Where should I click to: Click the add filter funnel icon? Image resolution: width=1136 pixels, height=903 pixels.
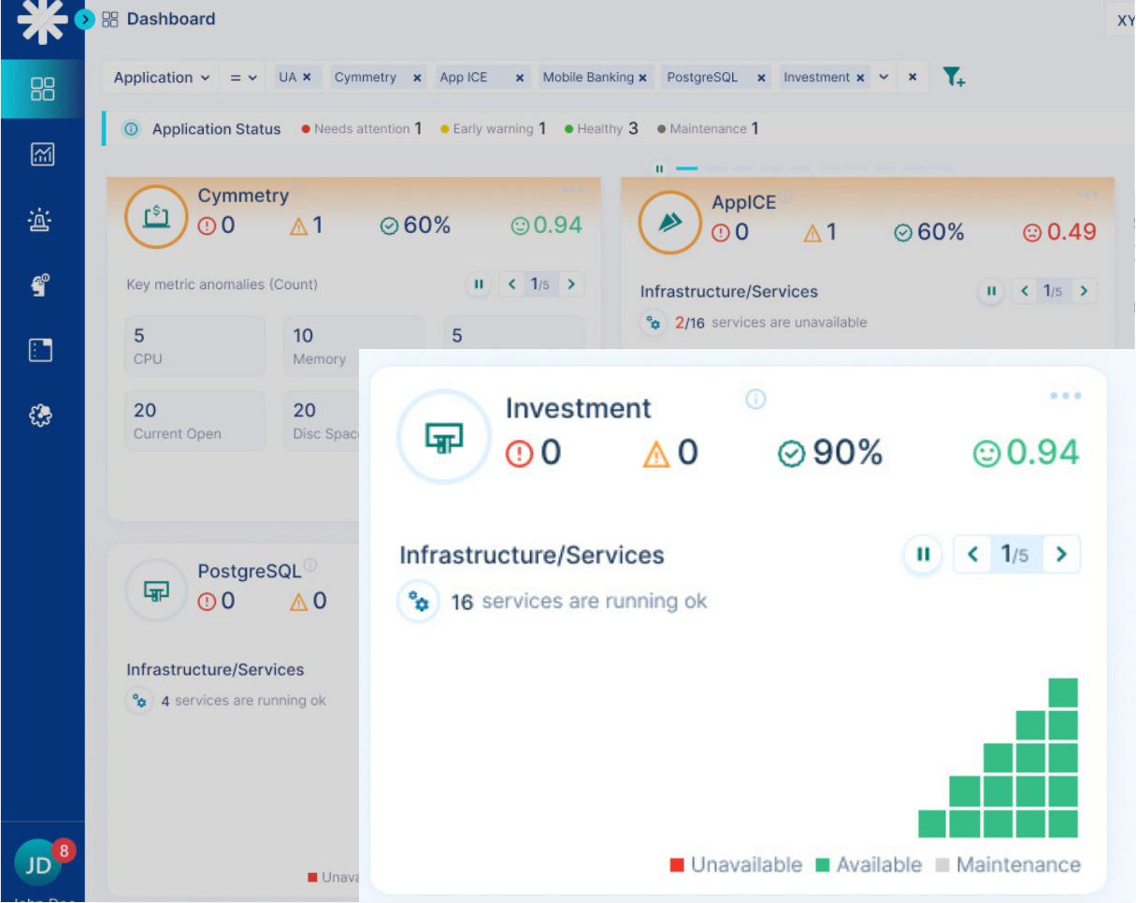pos(953,78)
